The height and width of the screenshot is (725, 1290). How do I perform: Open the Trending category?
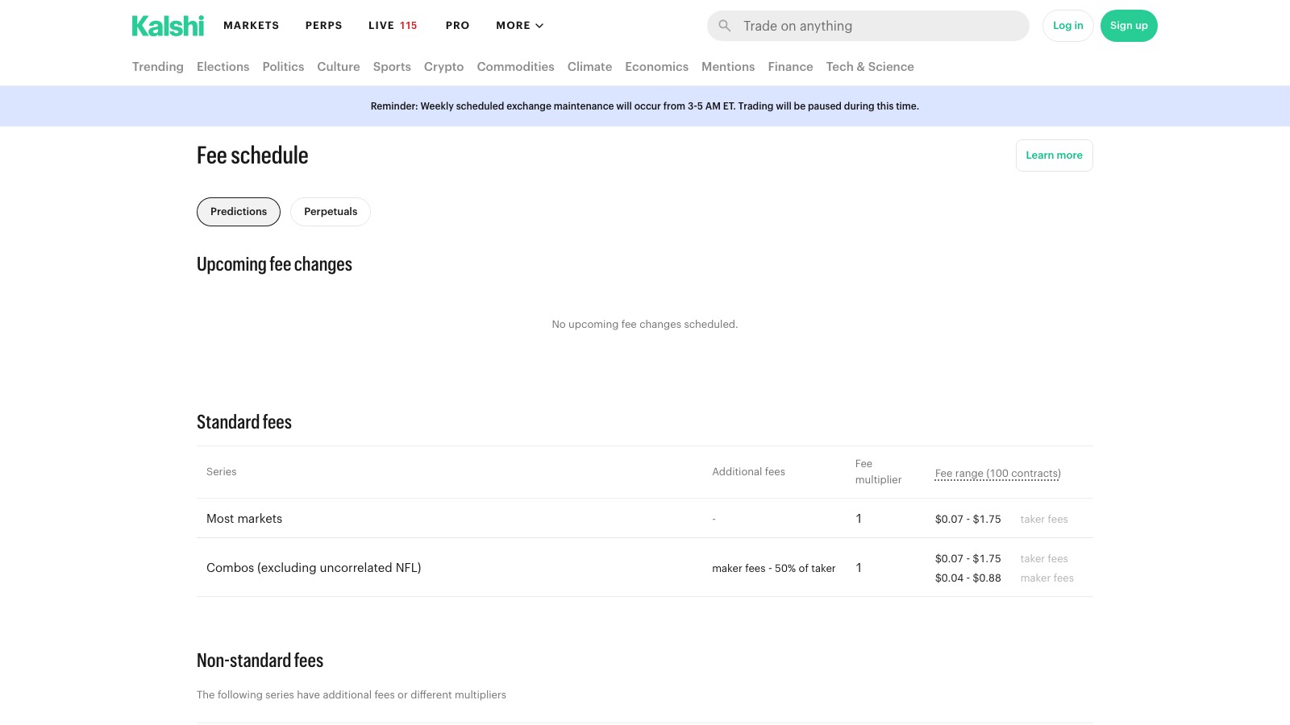tap(158, 67)
